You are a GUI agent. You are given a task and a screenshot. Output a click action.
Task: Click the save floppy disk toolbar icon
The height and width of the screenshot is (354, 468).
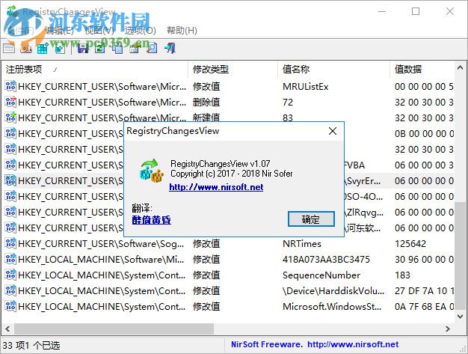(x=83, y=48)
